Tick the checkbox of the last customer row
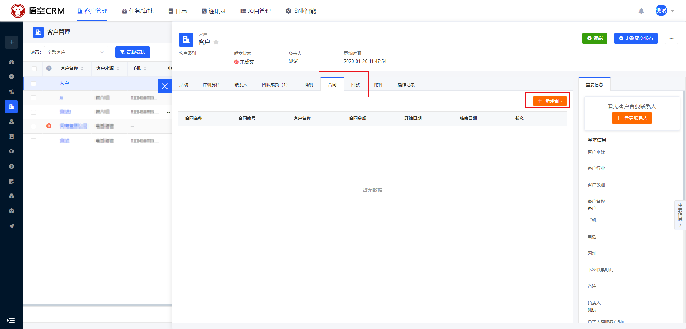Viewport: 686px width, 329px height. point(34,141)
